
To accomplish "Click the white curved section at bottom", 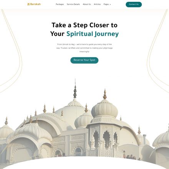I will [84, 163].
